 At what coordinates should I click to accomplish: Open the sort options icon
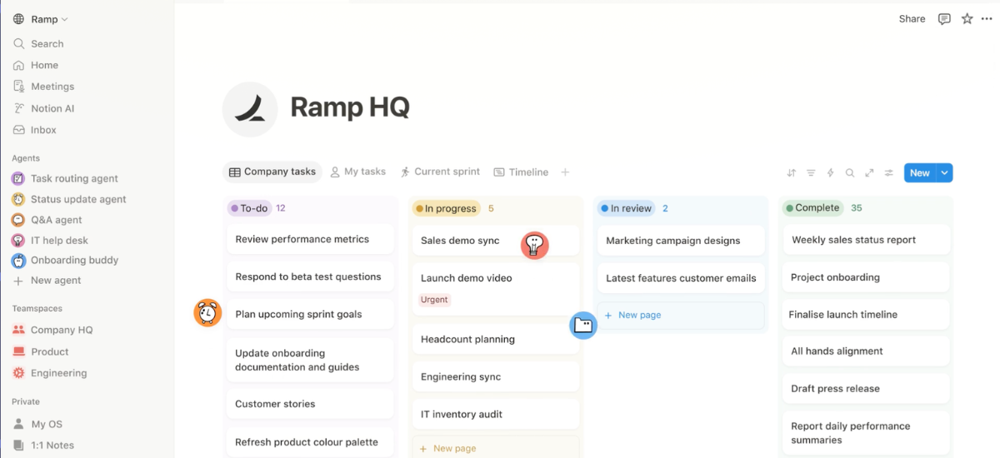click(x=792, y=173)
